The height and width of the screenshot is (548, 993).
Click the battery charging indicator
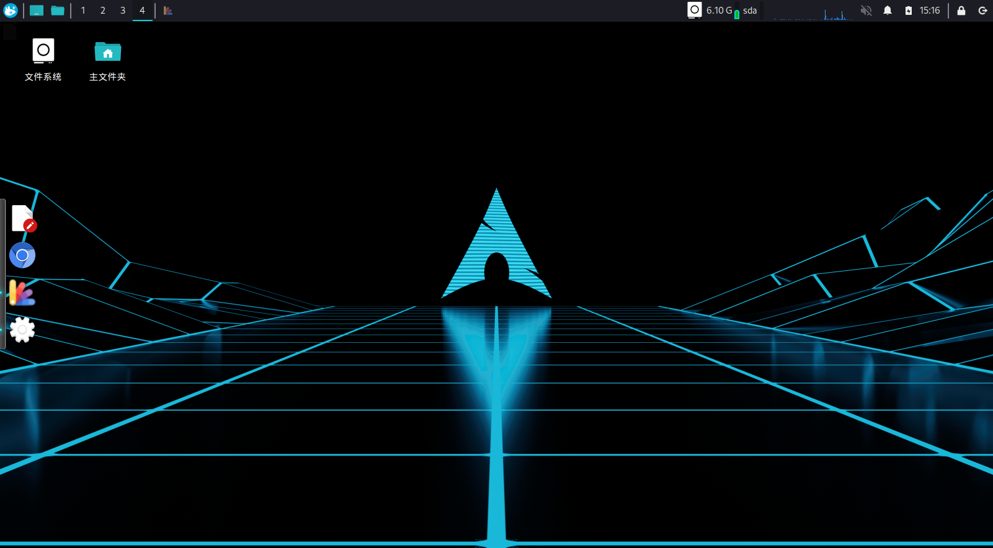pos(909,11)
